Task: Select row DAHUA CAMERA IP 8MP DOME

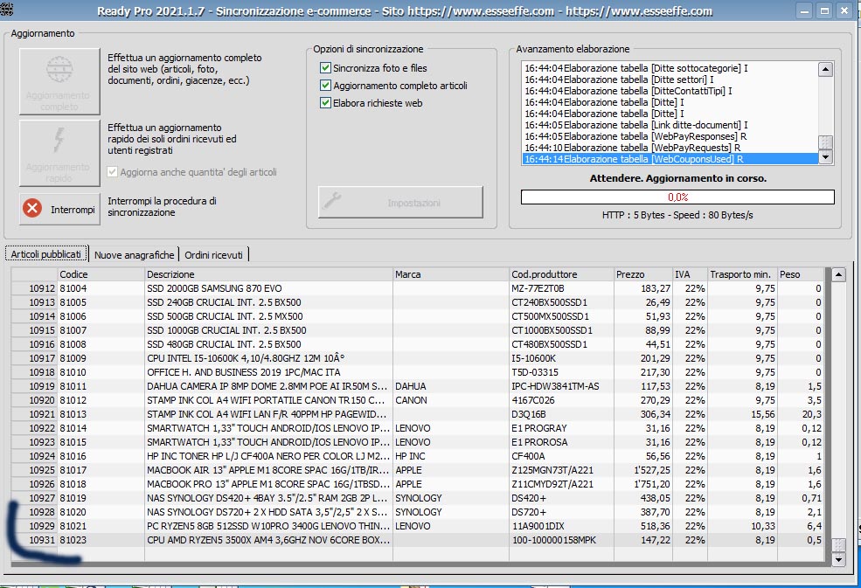Action: pos(418,386)
